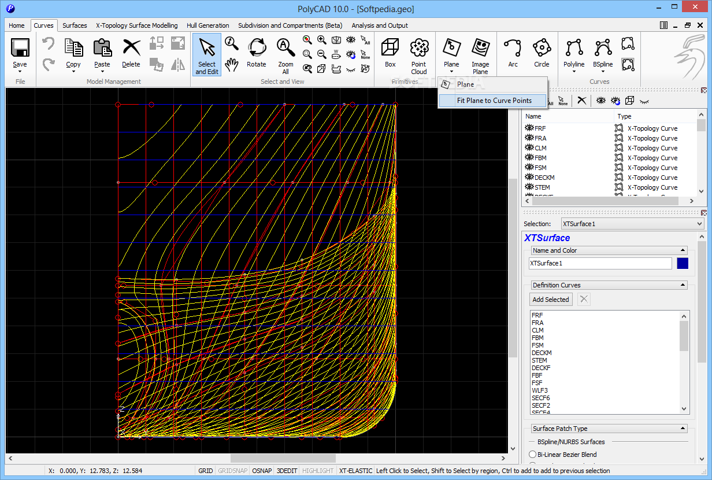This screenshot has height=480, width=712.
Task: Click the Redo arrow icon
Action: [49, 65]
